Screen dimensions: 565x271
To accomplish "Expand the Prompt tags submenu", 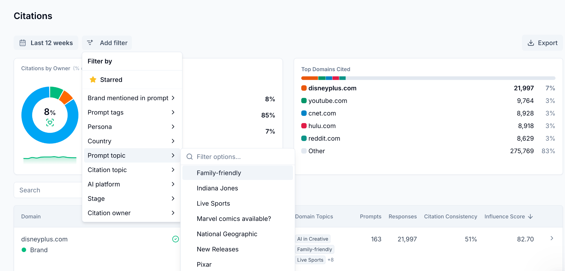I will pos(132,112).
